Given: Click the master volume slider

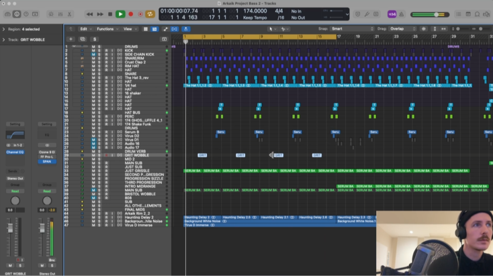Looking at the screenshot, I should coord(436,14).
